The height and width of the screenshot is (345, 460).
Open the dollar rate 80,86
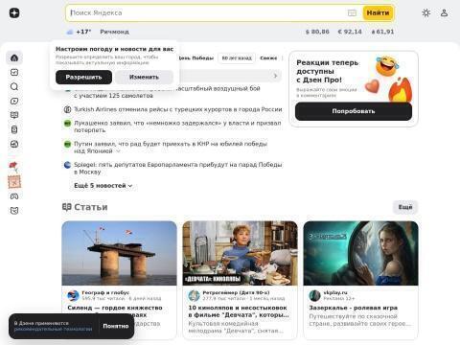tap(317, 32)
